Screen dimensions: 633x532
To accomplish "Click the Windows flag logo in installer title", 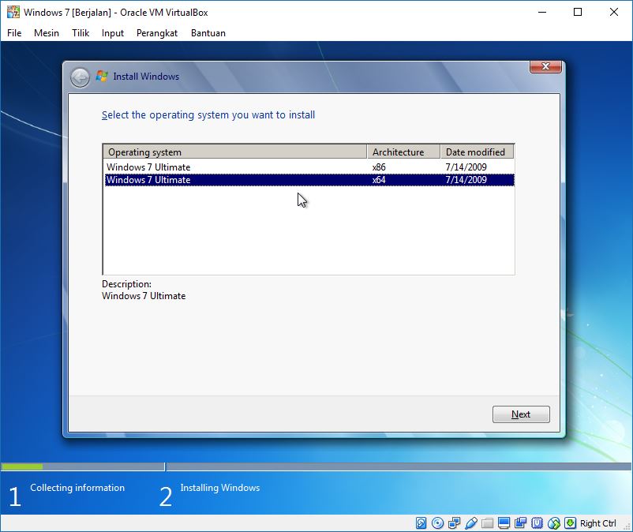I will pyautogui.click(x=102, y=76).
